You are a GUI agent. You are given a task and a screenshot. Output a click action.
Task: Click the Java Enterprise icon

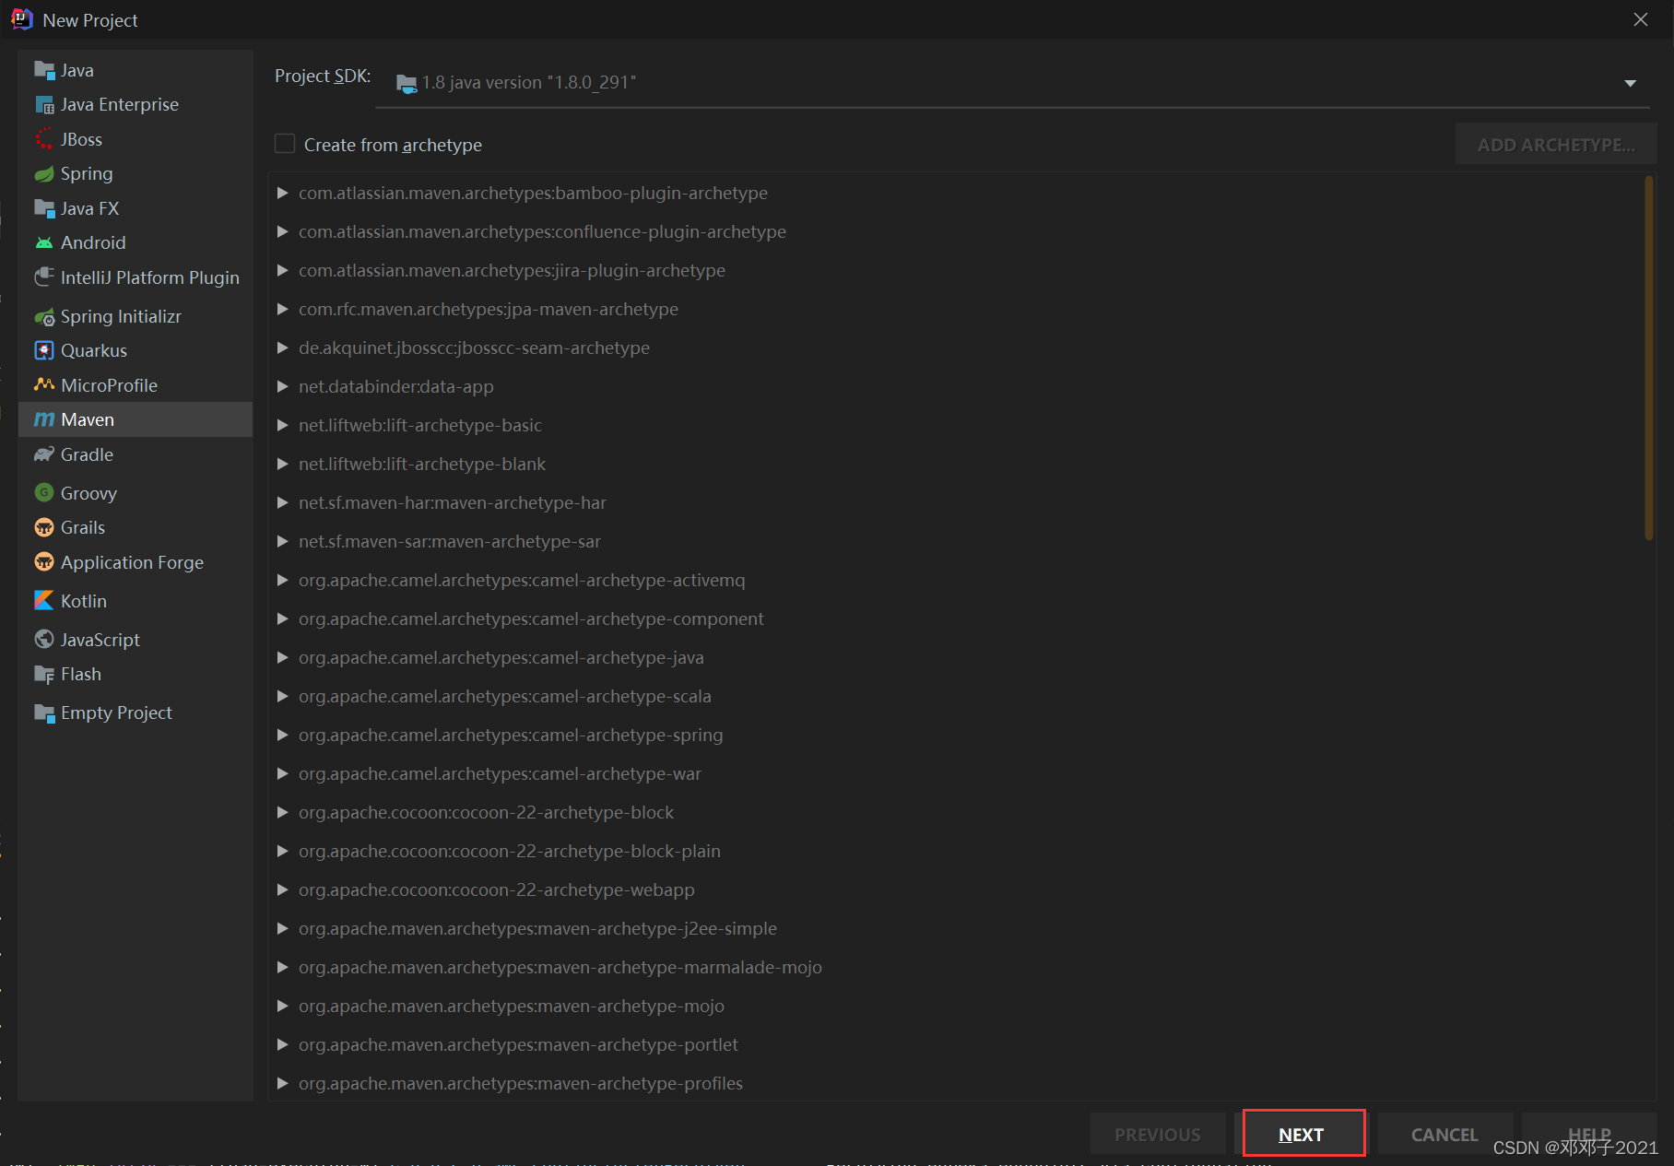tap(44, 105)
